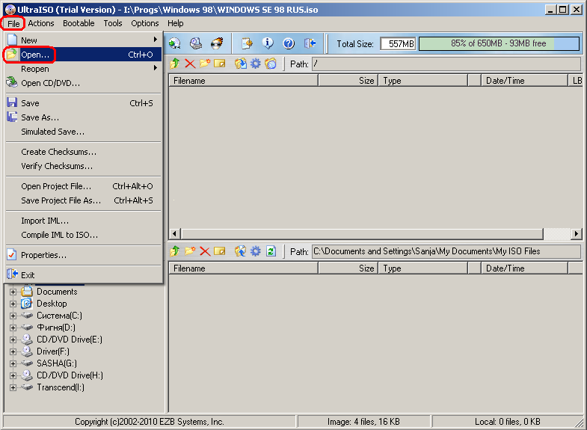The width and height of the screenshot is (587, 430).
Task: Choose Open CD/DVD... menu entry
Action: point(84,83)
